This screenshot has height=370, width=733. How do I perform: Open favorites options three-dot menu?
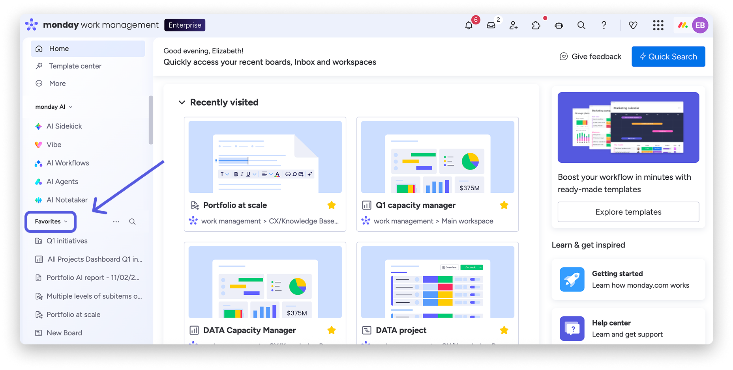tap(116, 221)
